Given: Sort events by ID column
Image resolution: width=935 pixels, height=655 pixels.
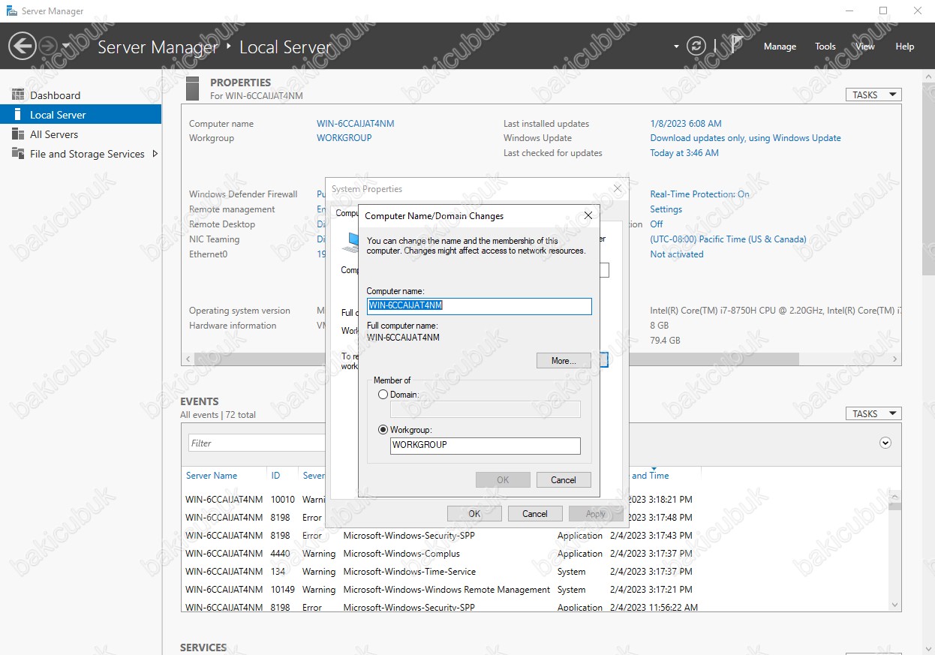Looking at the screenshot, I should [x=275, y=476].
